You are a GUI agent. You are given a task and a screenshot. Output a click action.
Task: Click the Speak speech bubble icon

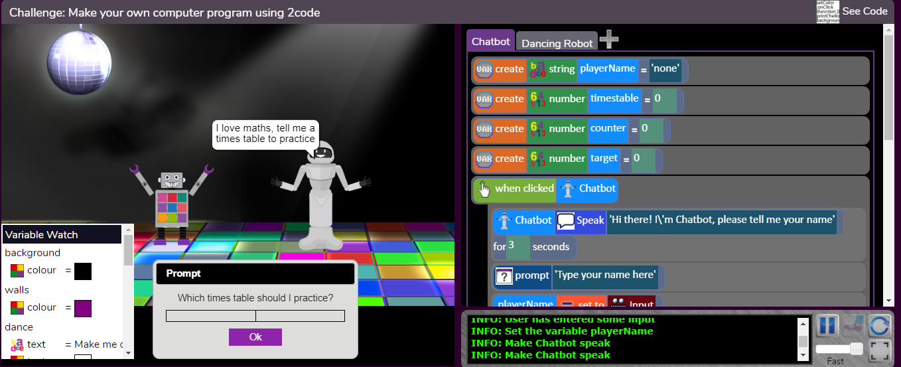pyautogui.click(x=565, y=220)
